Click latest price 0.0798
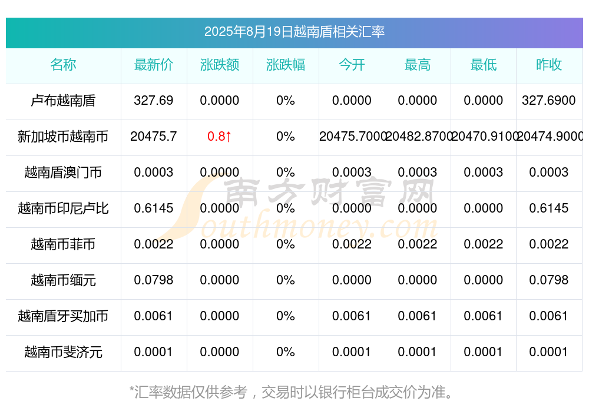The image size is (589, 411). (153, 280)
